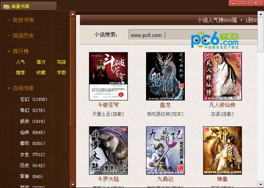Click 小说人气榜500强 header text
Image resolution: width=264 pixels, height=188 pixels.
(x=217, y=20)
